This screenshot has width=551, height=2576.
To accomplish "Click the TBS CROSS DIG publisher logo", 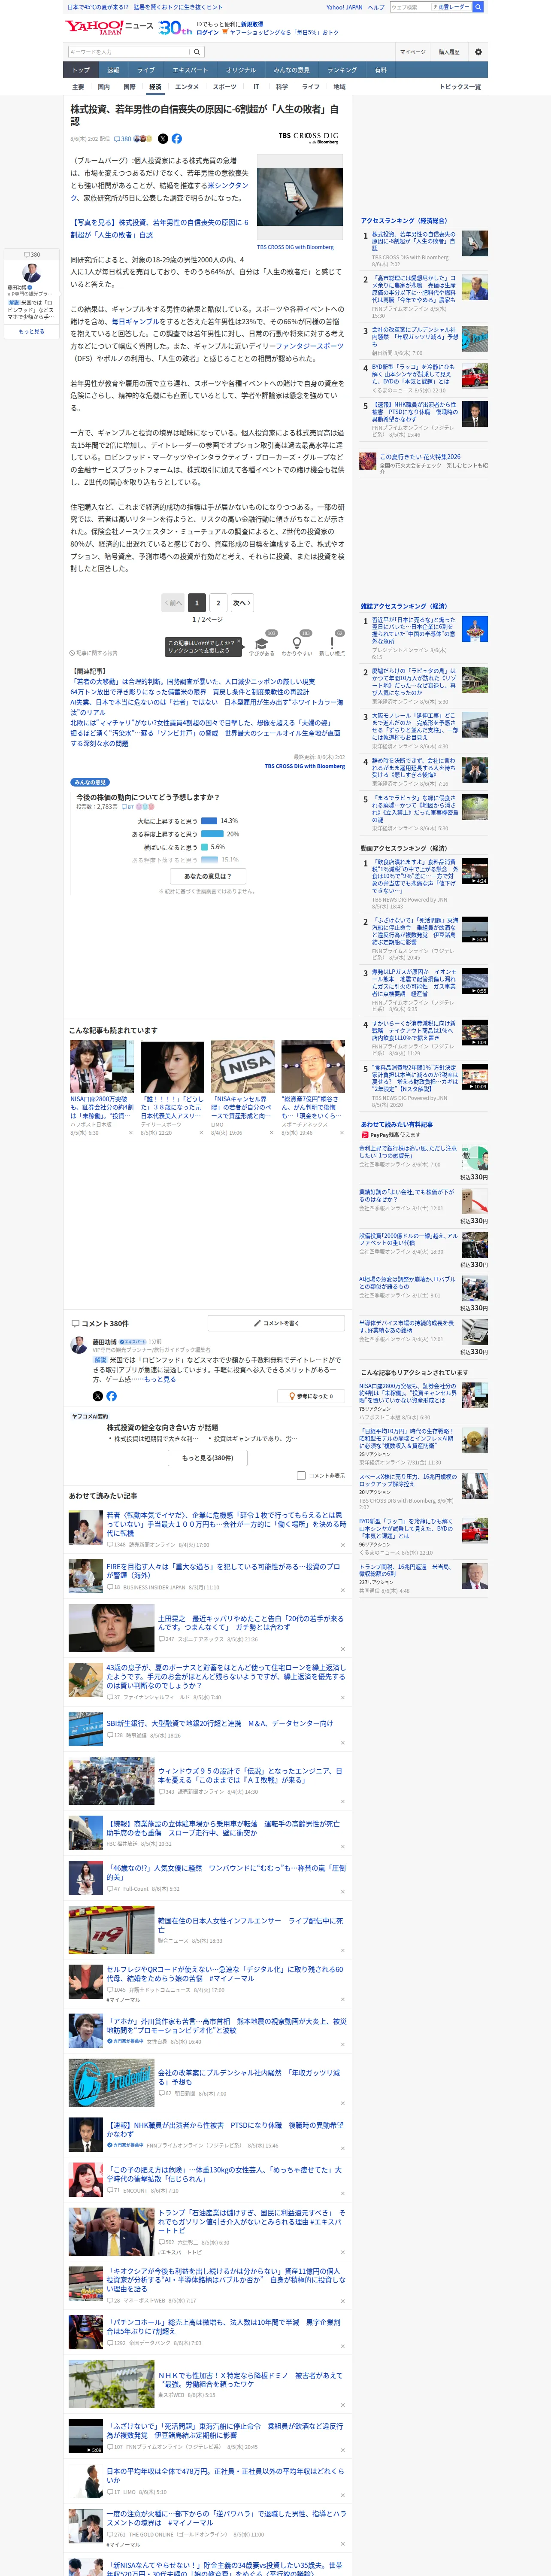I will pos(309,137).
